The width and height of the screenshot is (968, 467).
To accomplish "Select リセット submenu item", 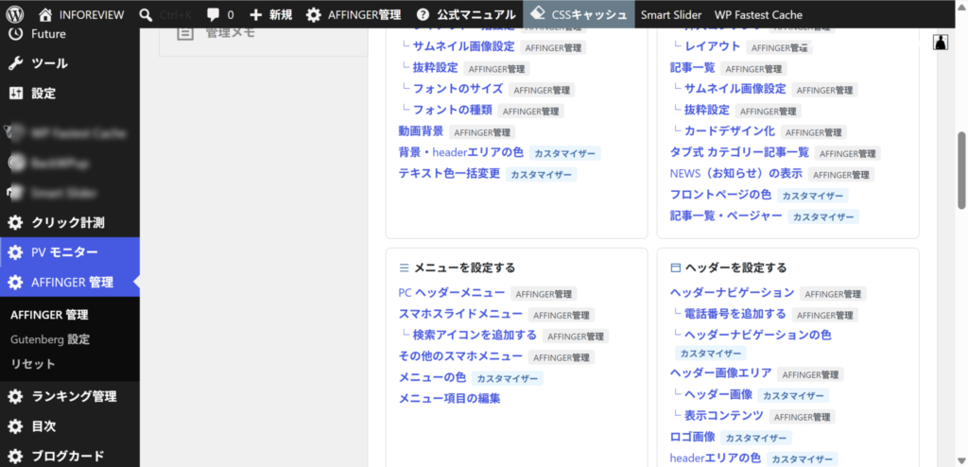I will click(x=33, y=364).
